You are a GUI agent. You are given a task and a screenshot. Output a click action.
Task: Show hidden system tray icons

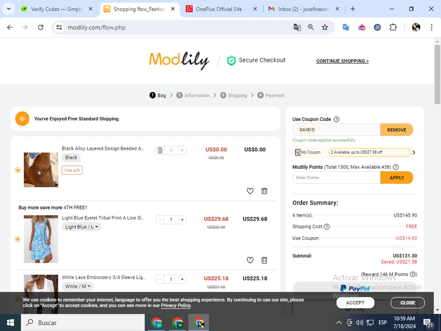click(339, 323)
